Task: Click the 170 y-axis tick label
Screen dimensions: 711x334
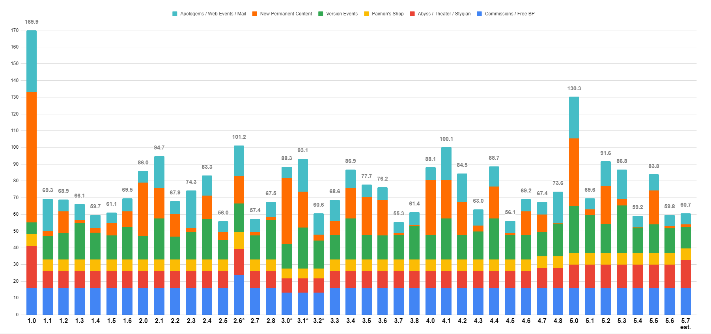Action: 15,30
